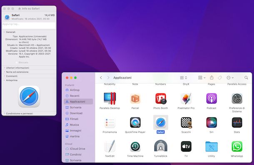Open Finder grouping options dropdown
254x165 pixels.
pyautogui.click(x=202, y=77)
